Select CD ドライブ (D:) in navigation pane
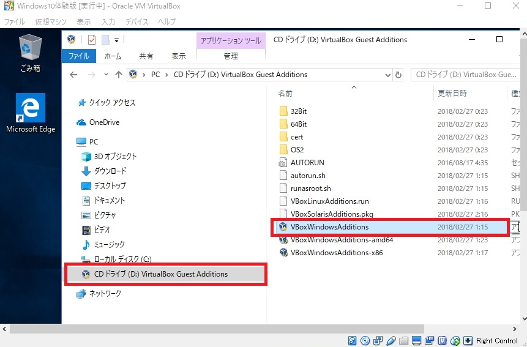 (x=166, y=274)
